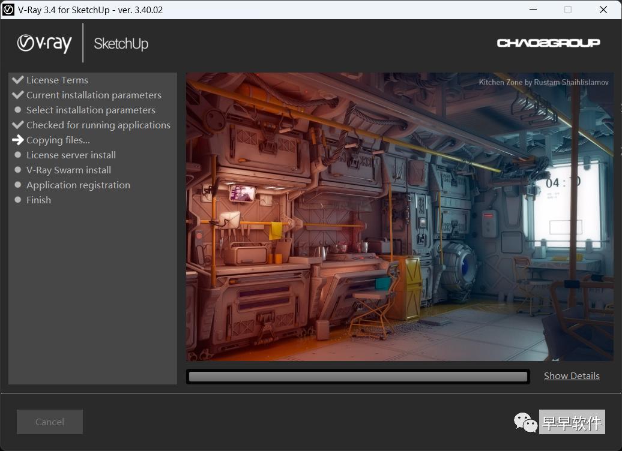Click the checkmark beside Checked for running applications

tap(18, 124)
